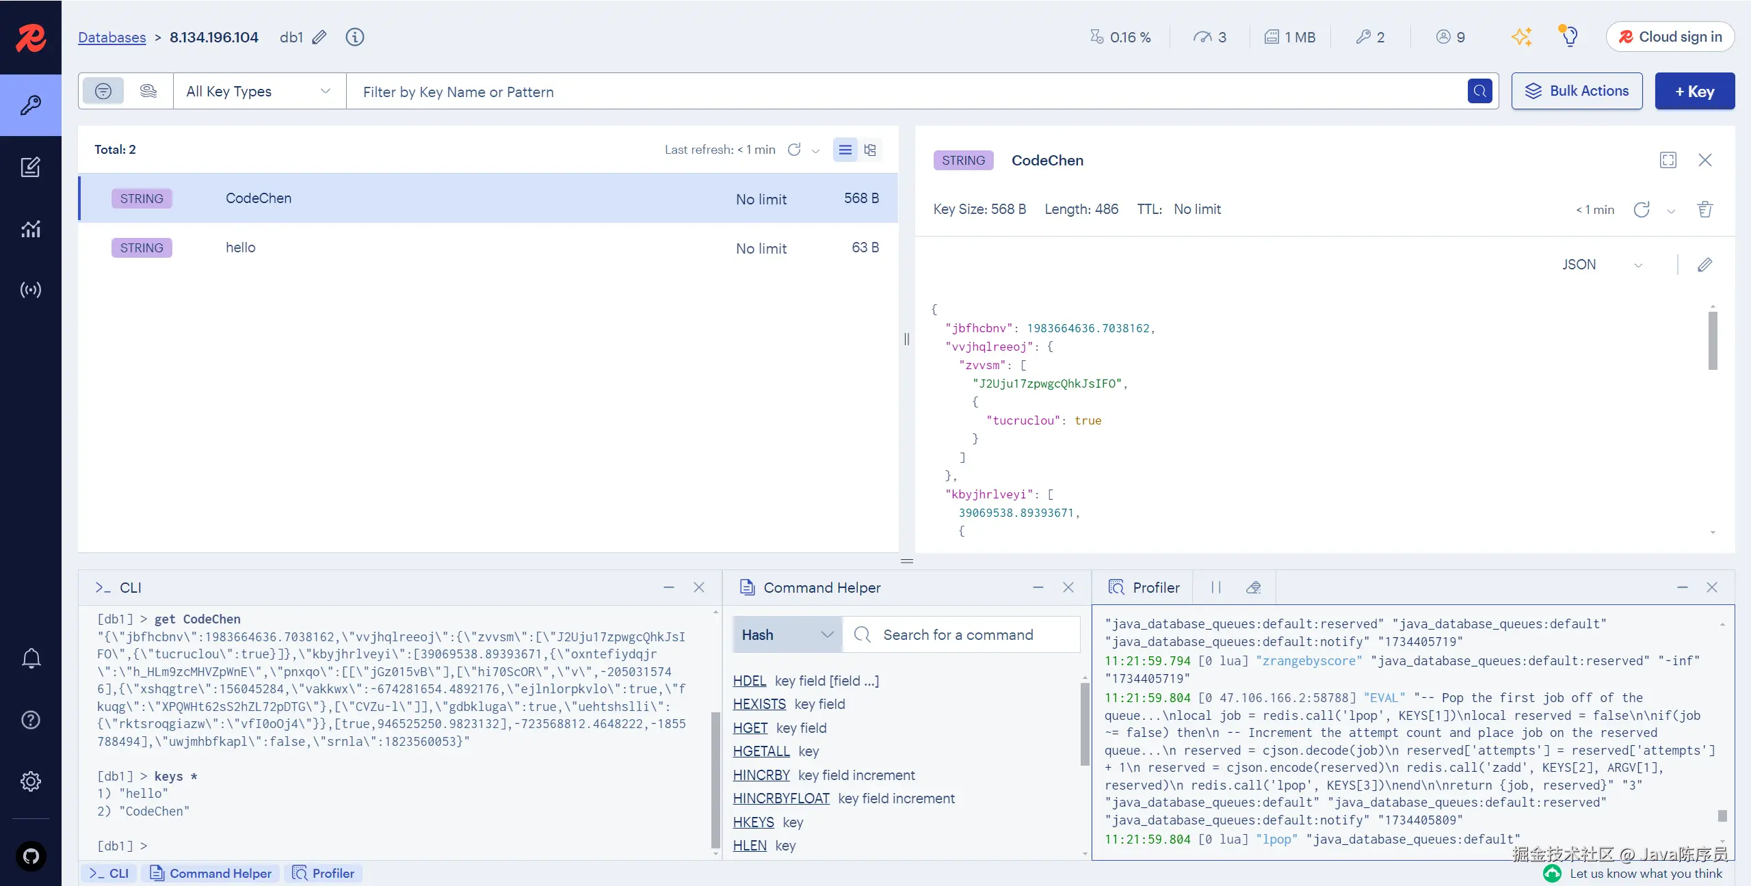
Task: Toggle search by values mode
Action: click(148, 91)
